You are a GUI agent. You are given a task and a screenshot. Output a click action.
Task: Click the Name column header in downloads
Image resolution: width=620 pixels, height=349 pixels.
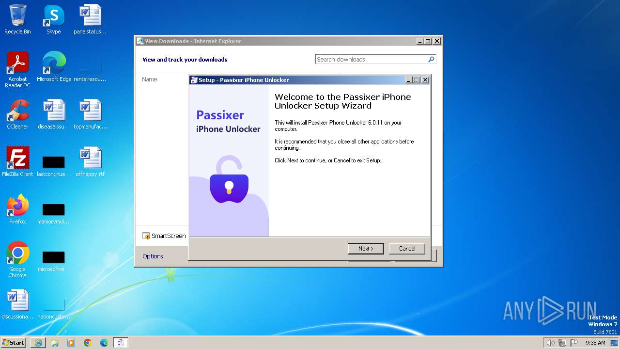[x=150, y=79]
